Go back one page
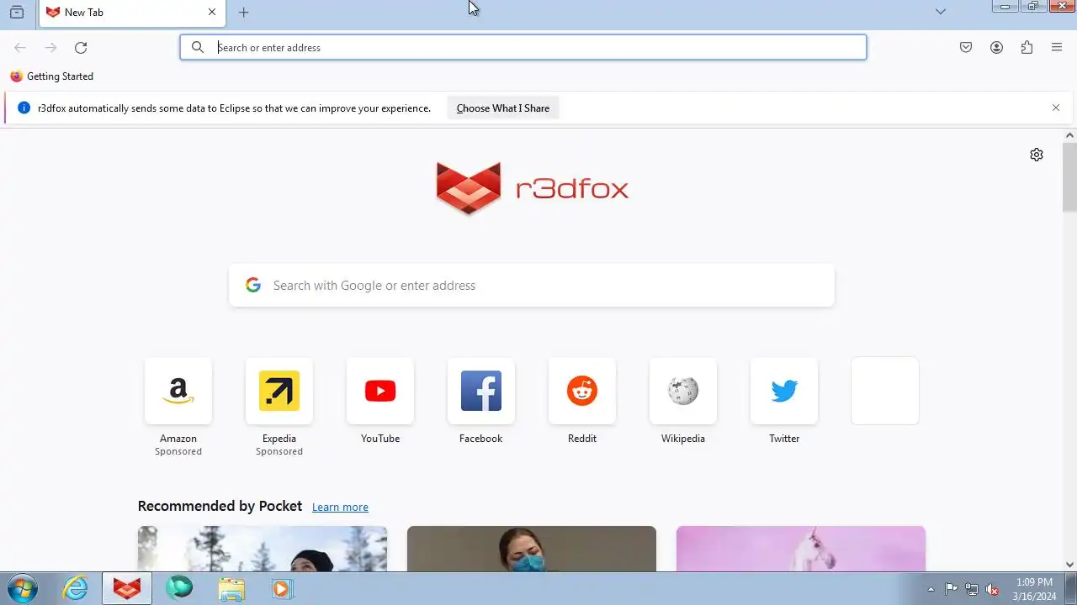The width and height of the screenshot is (1077, 605). [20, 48]
